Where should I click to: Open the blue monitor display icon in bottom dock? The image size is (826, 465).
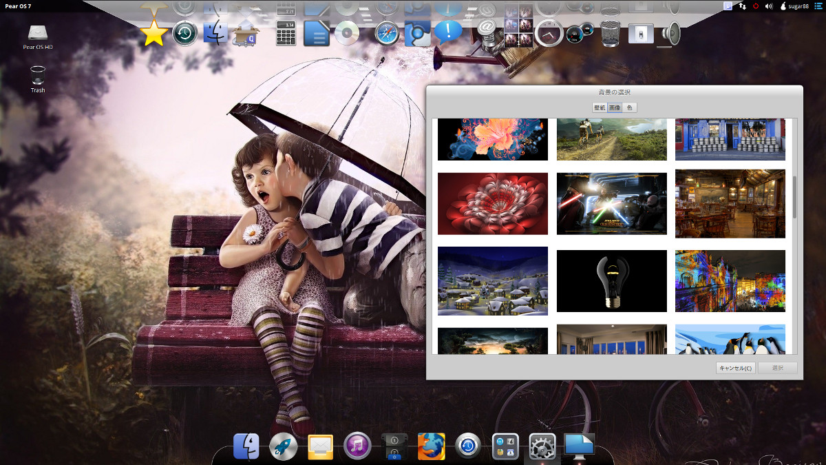[x=580, y=446]
